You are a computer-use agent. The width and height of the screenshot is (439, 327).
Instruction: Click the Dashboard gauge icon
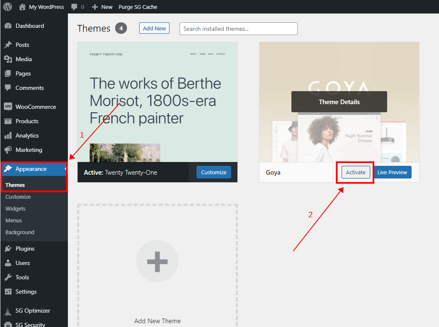pos(8,26)
